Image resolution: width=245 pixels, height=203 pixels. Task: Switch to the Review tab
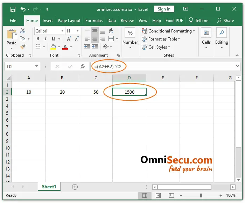click(x=127, y=21)
